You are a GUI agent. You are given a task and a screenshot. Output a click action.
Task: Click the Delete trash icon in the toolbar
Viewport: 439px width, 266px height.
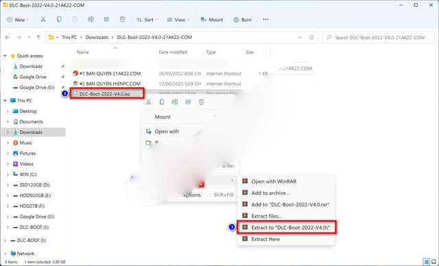[x=122, y=19]
